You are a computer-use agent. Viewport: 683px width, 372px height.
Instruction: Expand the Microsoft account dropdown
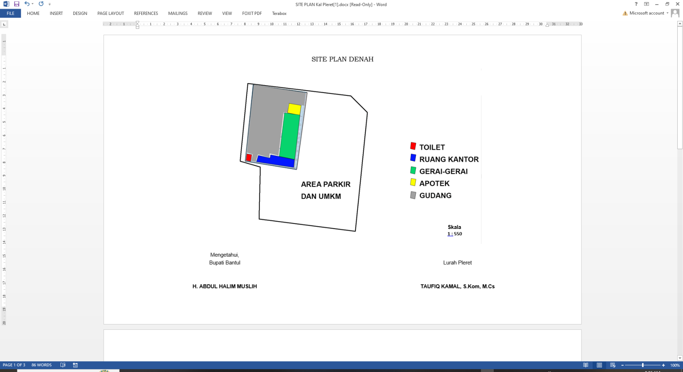point(667,13)
